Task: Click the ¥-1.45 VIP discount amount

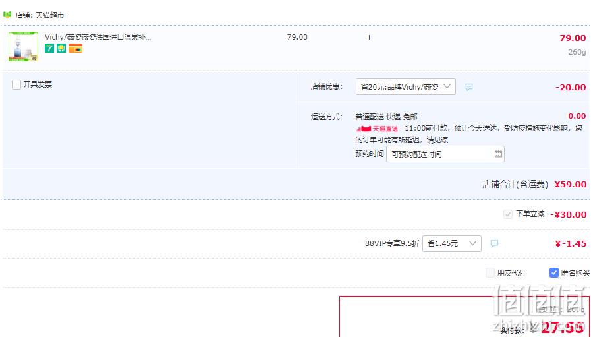Action: [x=571, y=243]
